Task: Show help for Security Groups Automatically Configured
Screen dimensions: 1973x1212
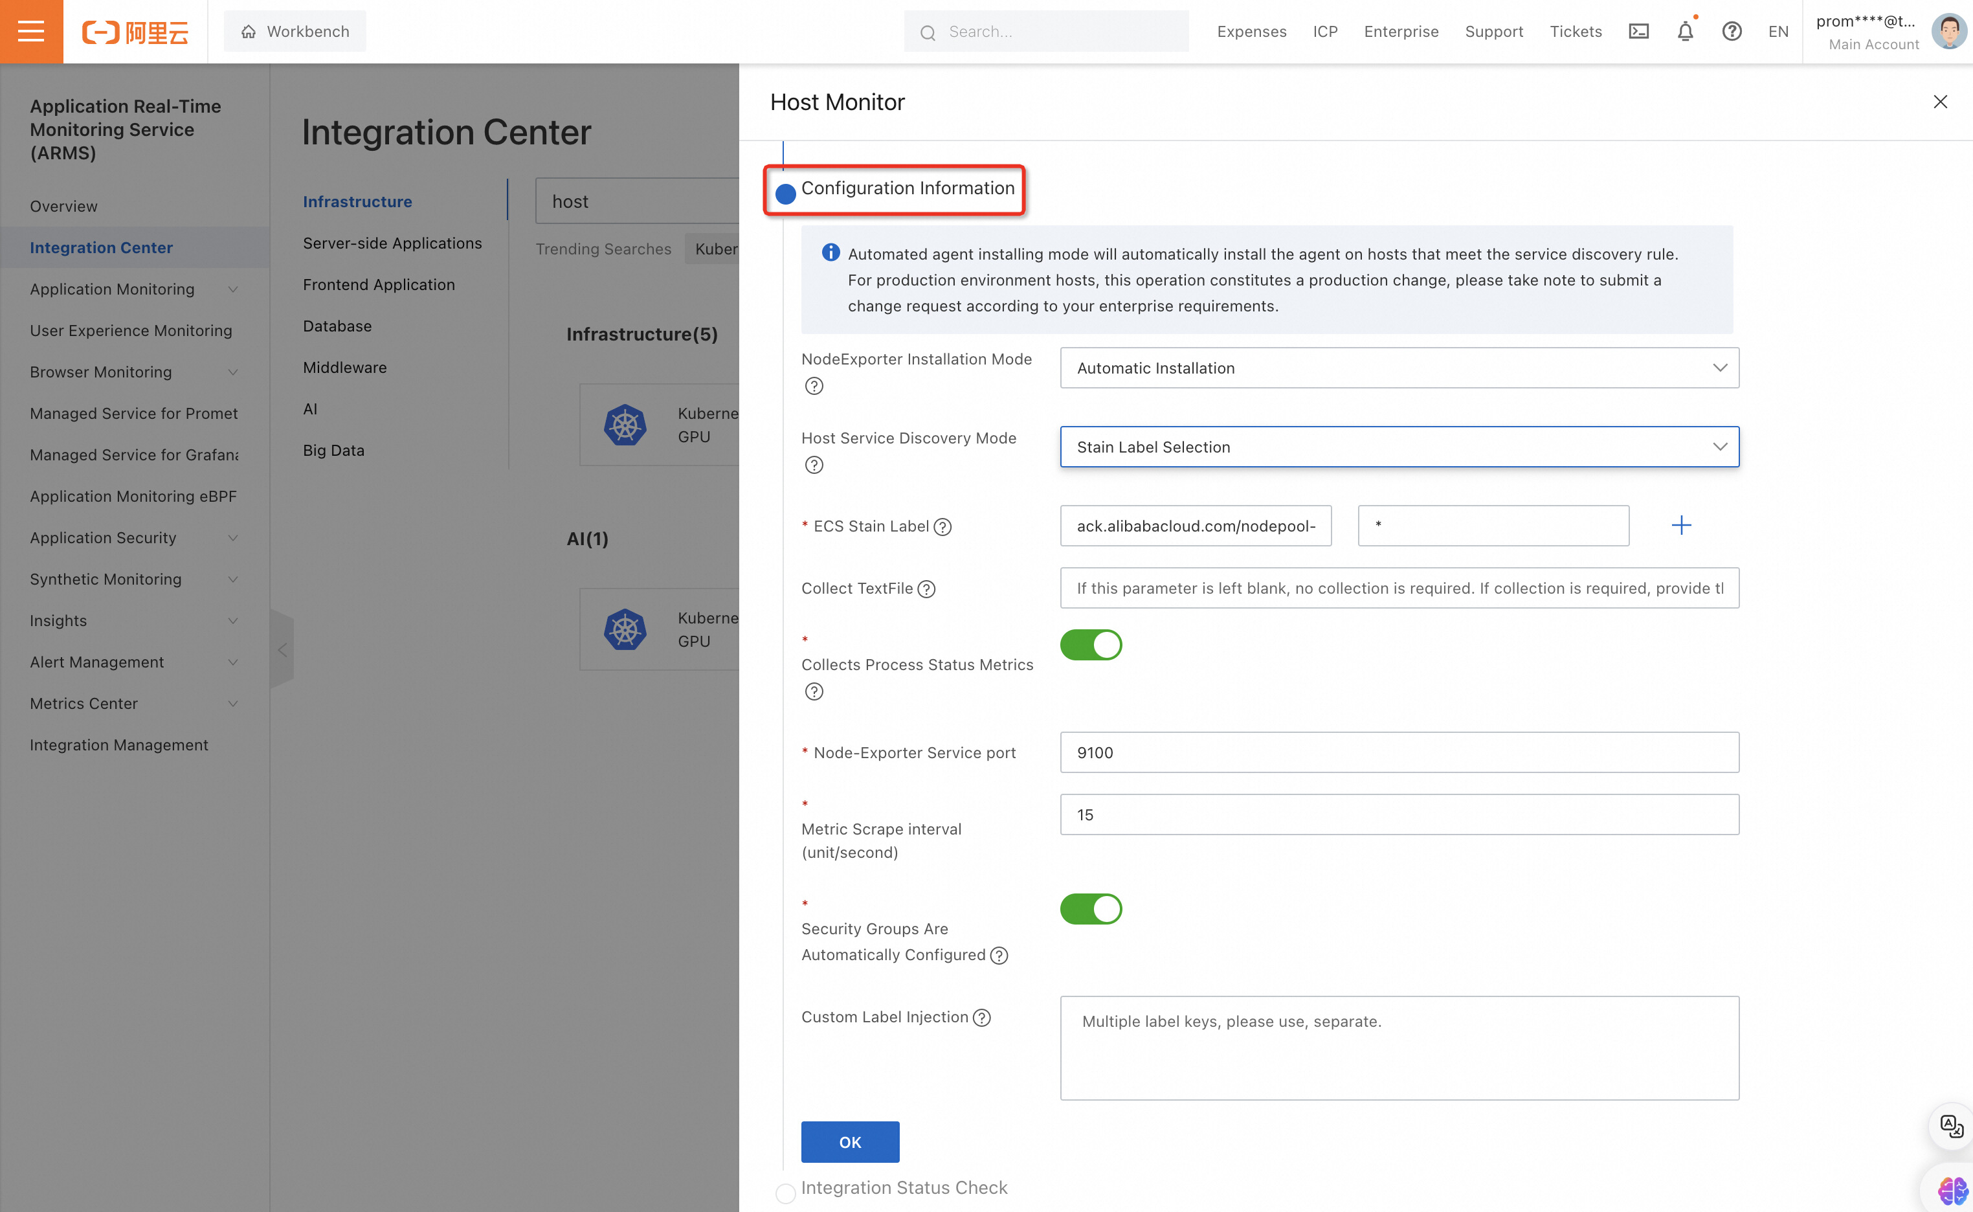Action: point(999,956)
